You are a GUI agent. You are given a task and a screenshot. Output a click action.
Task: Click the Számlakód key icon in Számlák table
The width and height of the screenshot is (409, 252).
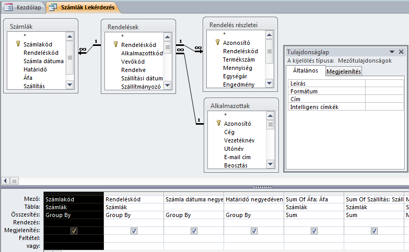coord(18,43)
